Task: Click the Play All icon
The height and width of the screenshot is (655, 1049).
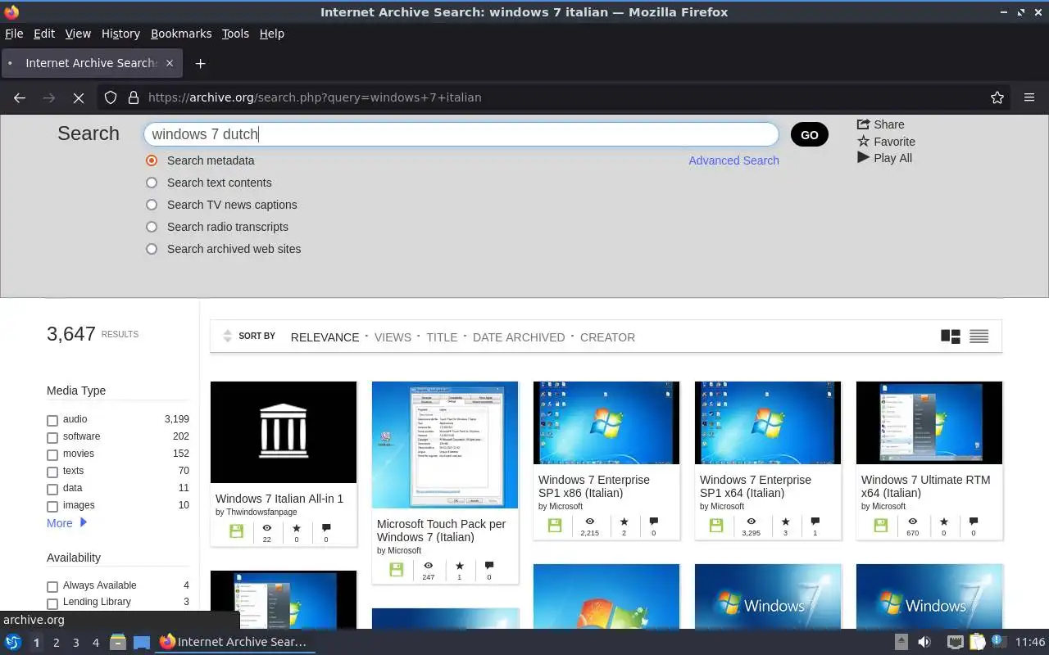Action: 863,158
